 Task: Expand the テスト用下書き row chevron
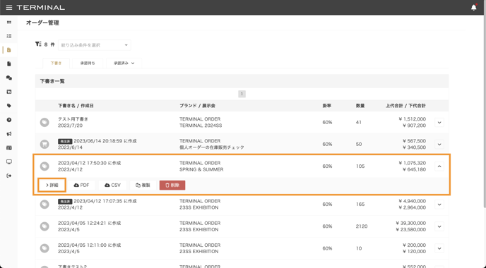tap(439, 123)
